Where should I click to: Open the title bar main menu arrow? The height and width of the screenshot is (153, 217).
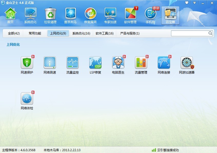pos(195,3)
